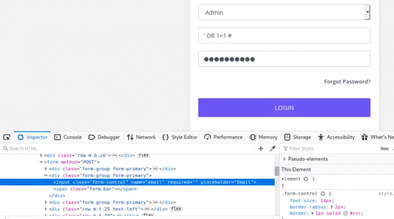
Task: Click the Search HTML field
Action: pyautogui.click(x=128, y=149)
